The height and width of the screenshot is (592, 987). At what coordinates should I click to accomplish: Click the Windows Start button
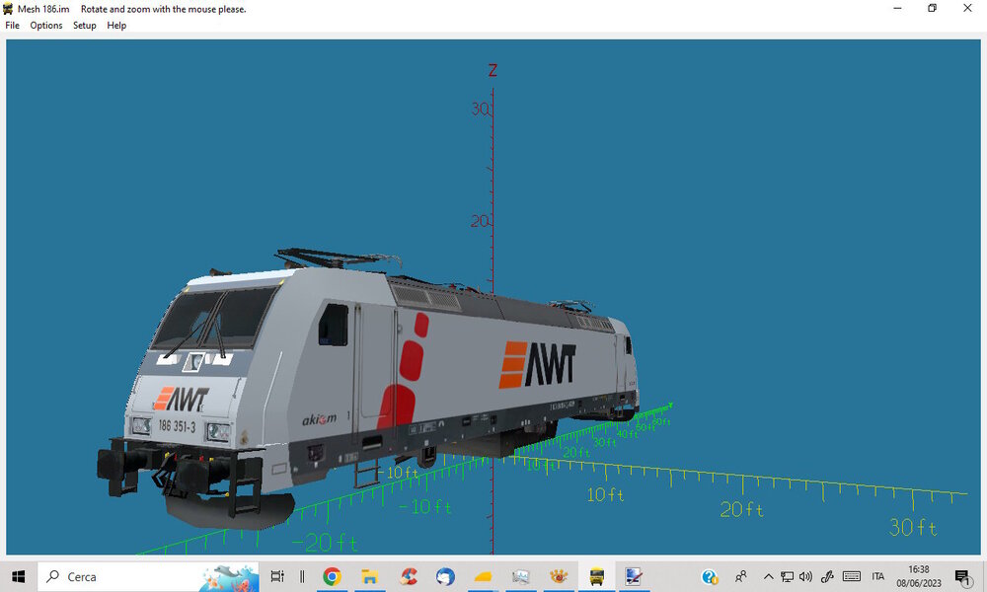tap(18, 576)
